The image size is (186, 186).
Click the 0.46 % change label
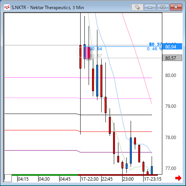click(x=154, y=49)
